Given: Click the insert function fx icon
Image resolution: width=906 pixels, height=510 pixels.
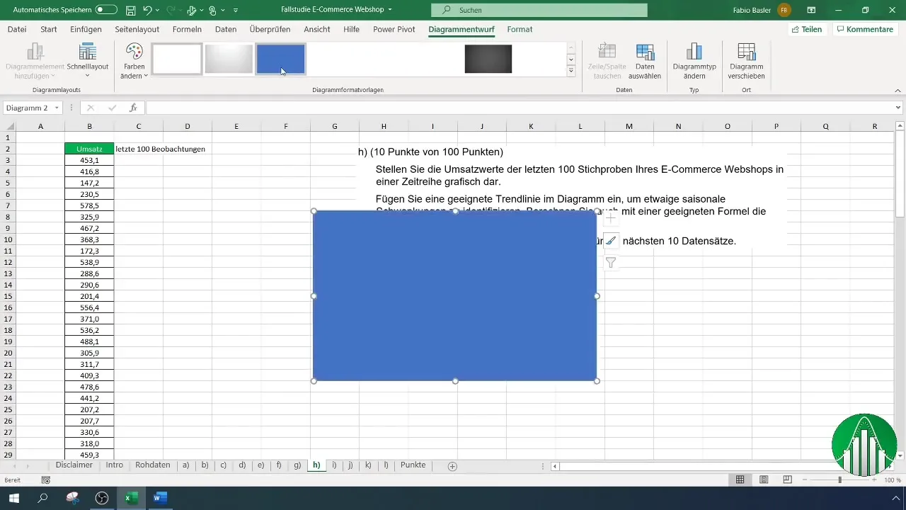Looking at the screenshot, I should (133, 108).
